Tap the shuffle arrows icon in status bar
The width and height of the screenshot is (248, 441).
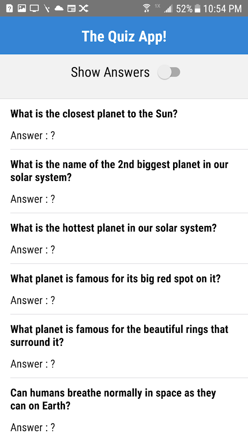point(84,9)
